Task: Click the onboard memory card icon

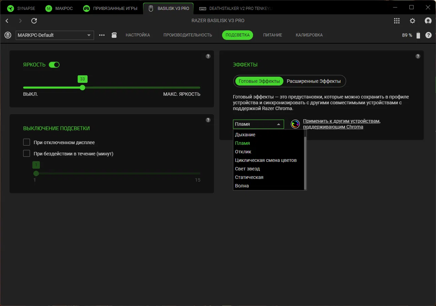Action: 114,35
